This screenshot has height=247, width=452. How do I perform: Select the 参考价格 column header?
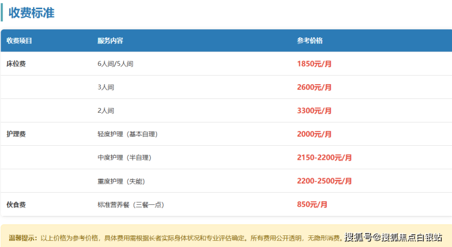point(310,41)
